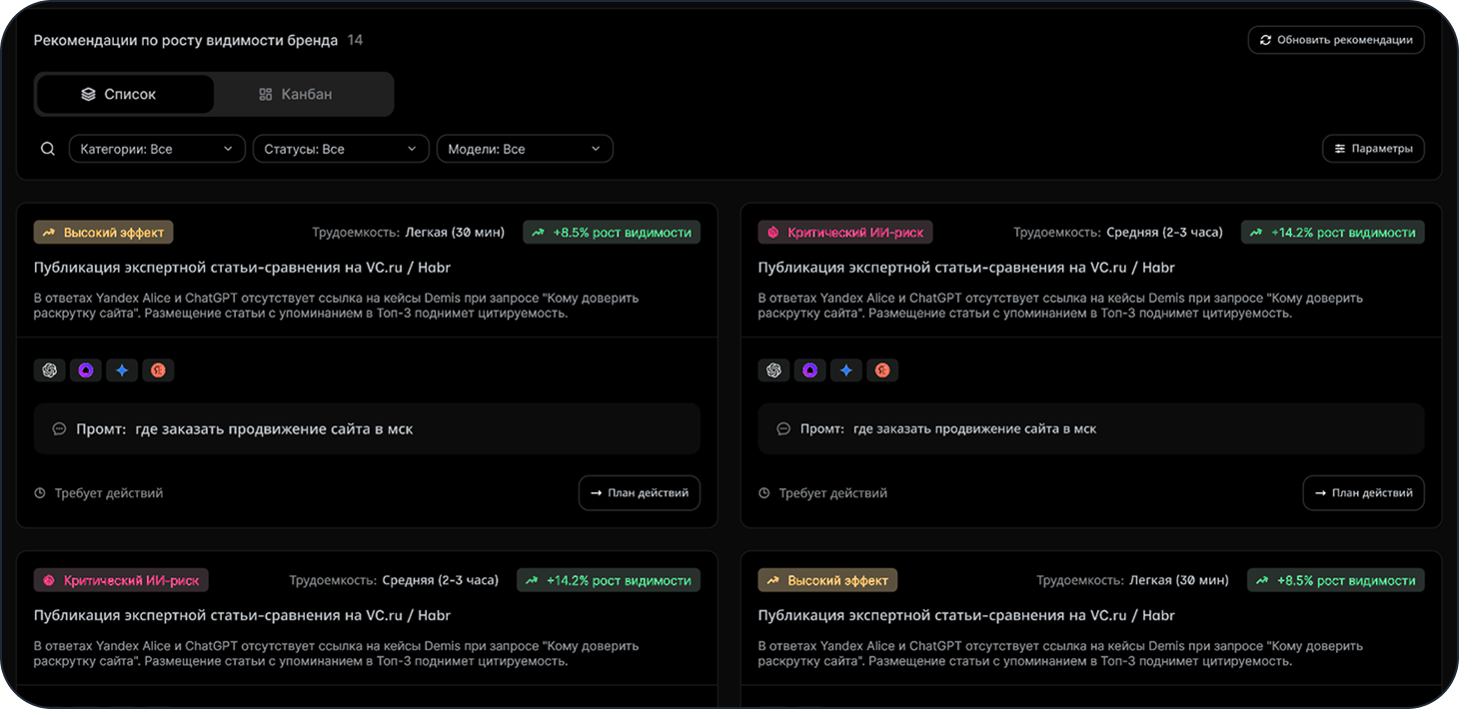Image resolution: width=1459 pixels, height=709 pixels.
Task: Expand the Модели: Все filter
Action: [x=525, y=149]
